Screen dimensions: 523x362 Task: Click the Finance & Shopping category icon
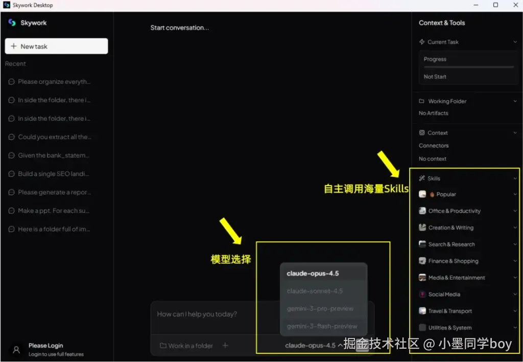(x=422, y=261)
